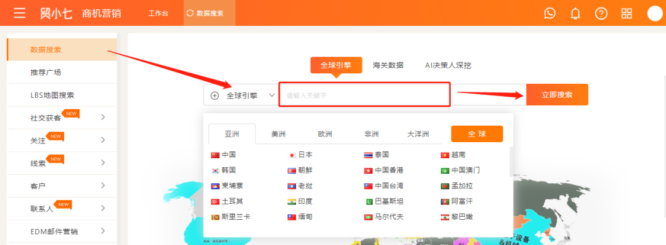Viewport: 666px width, 245px height.
Task: Click 立即搜索 button
Action: pos(557,95)
